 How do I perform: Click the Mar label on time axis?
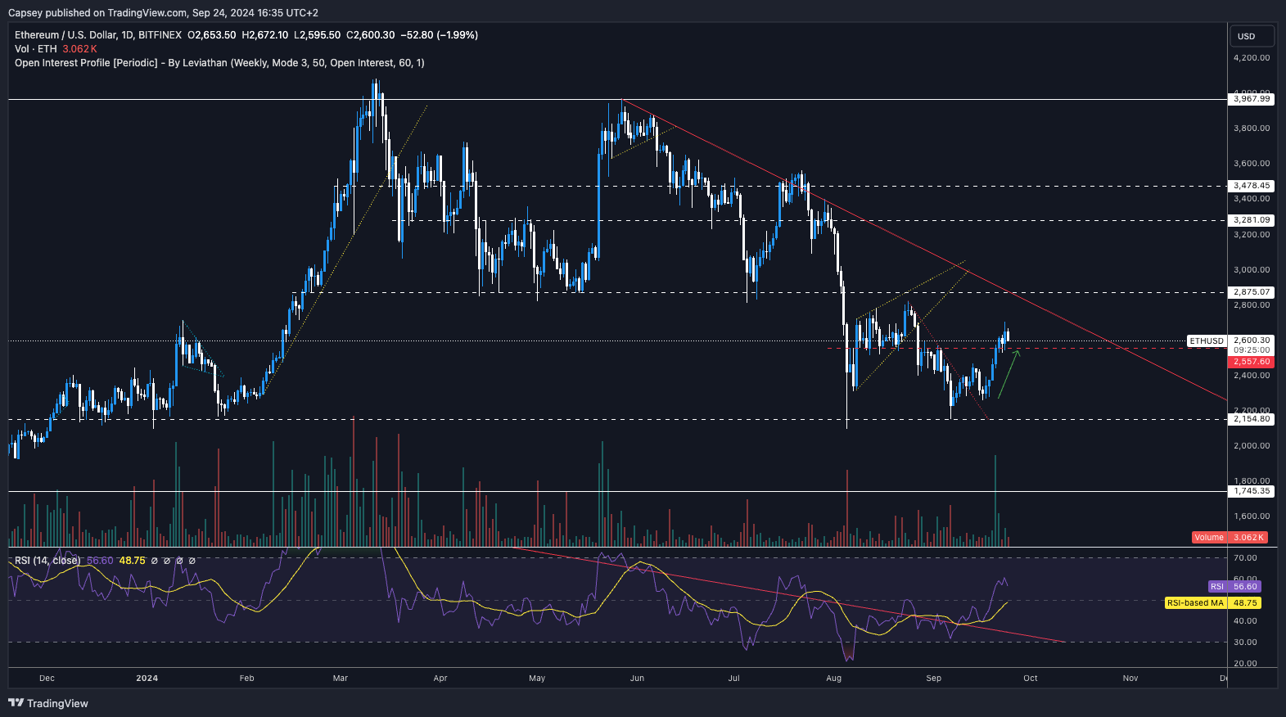point(341,679)
